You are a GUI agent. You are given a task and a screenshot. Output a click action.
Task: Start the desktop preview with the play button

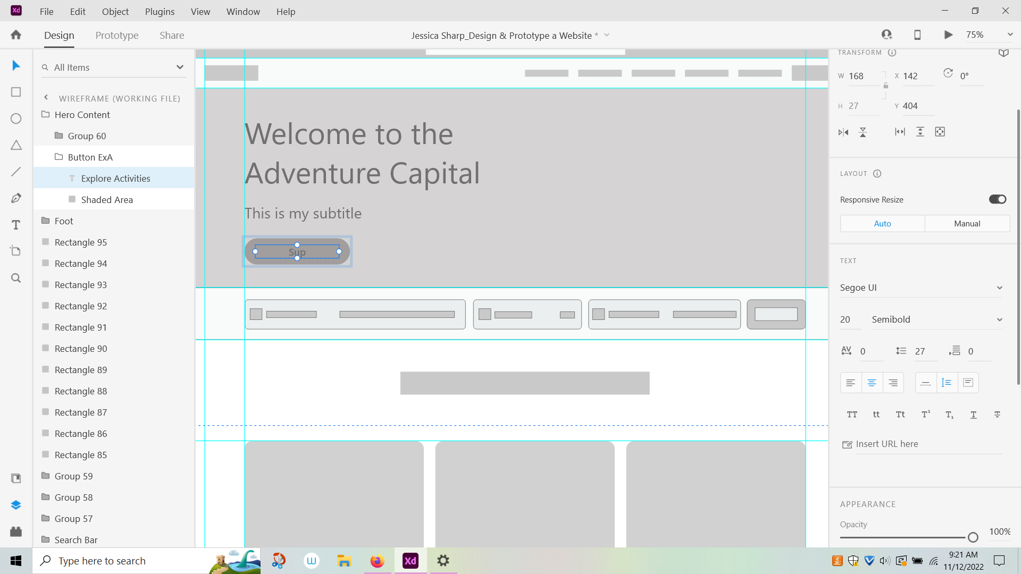pos(948,35)
